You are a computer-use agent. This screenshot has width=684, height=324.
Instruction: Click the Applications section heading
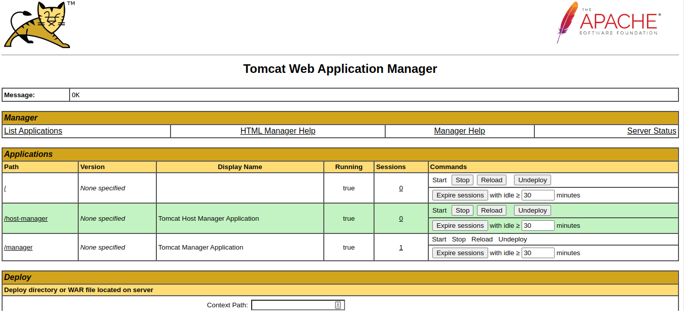tap(28, 154)
